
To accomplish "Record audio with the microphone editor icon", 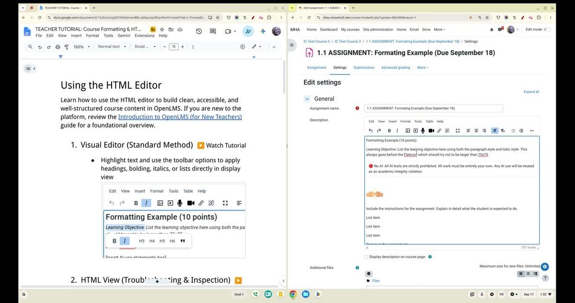I will [424, 130].
